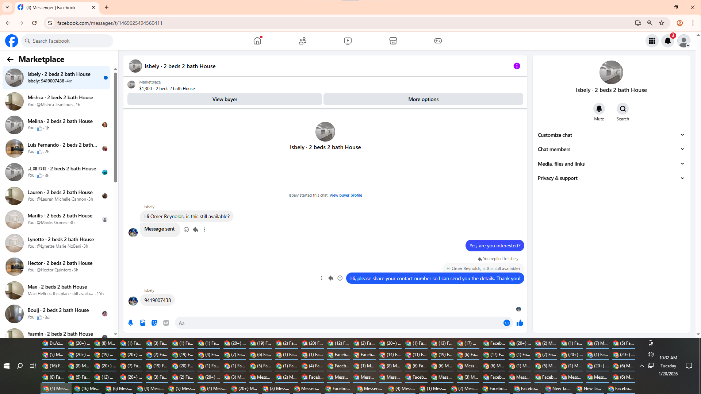The image size is (701, 394).
Task: Open the Marketplace storefront icon in top navigation
Action: coord(393,41)
